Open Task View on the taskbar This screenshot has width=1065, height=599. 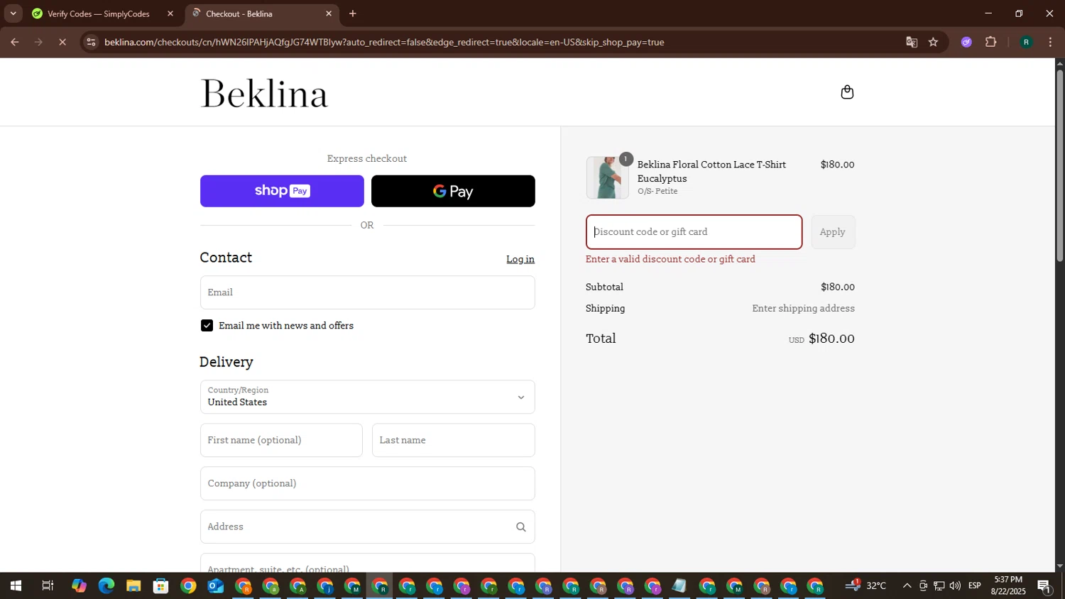pyautogui.click(x=48, y=586)
